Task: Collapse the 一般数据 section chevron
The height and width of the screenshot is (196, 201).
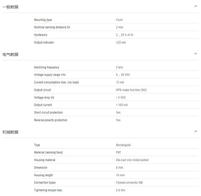Action: click(195, 6)
